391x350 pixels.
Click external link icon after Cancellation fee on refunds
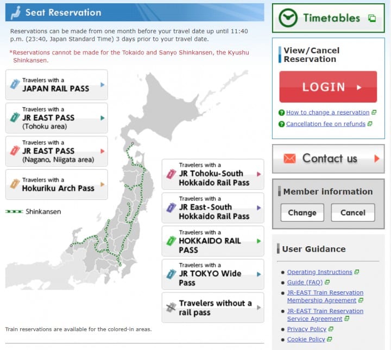click(370, 123)
